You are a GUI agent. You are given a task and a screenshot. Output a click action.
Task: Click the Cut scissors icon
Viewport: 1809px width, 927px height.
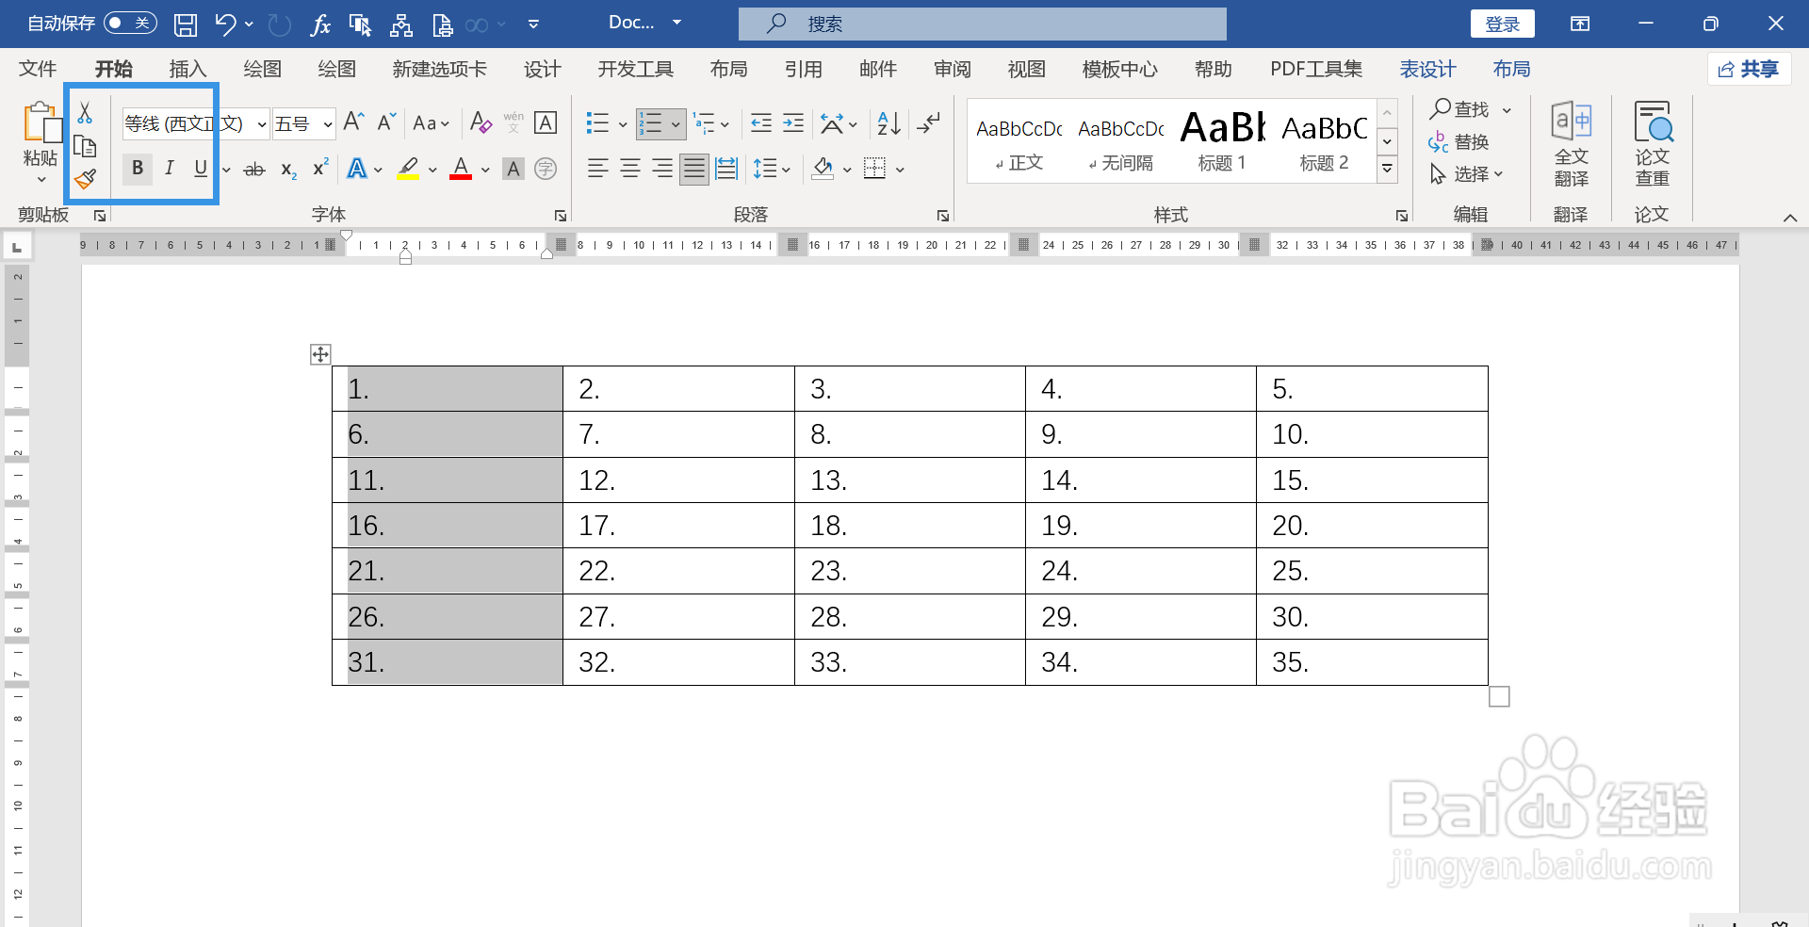[85, 113]
